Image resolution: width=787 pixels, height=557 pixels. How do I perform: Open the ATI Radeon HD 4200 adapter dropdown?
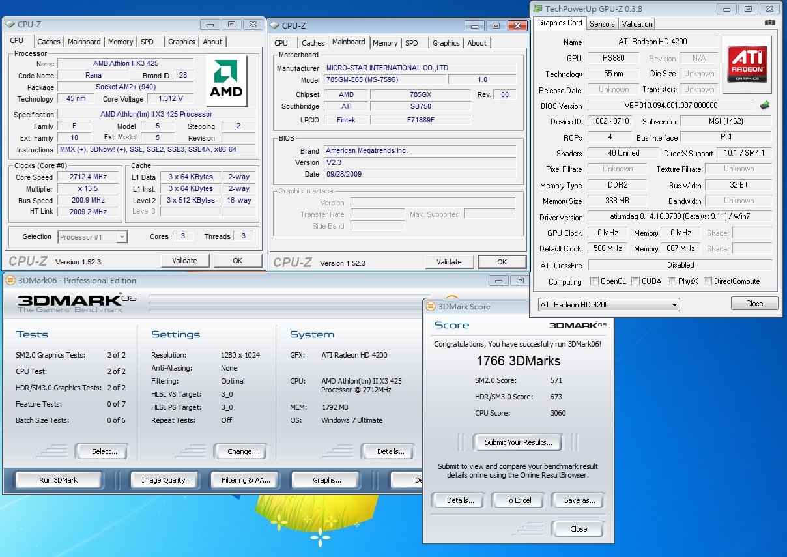(608, 304)
